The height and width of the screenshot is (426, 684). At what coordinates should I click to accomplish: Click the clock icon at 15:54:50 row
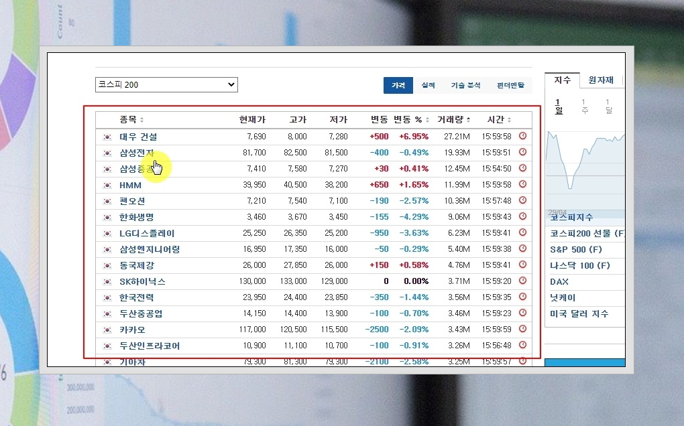(x=522, y=168)
